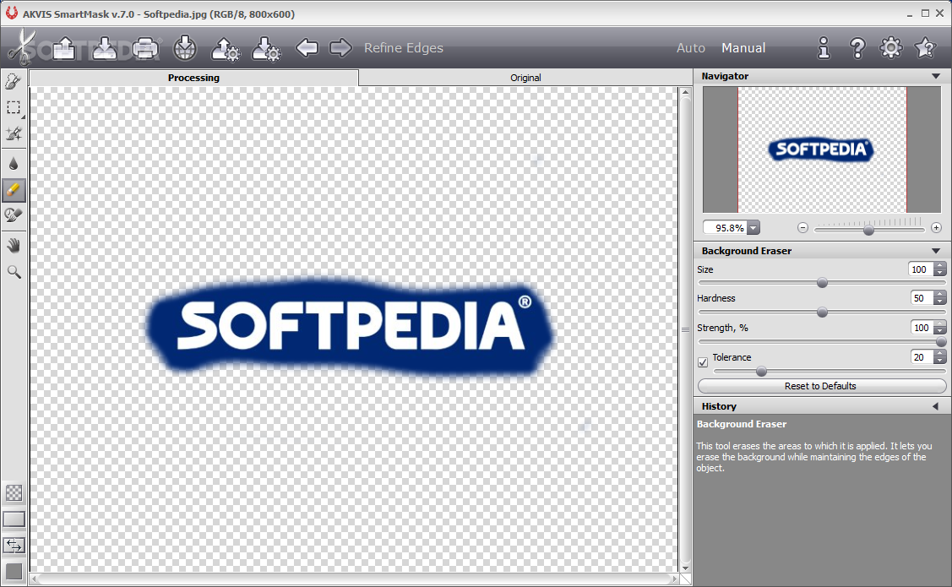Click the Print icon in toolbar
The width and height of the screenshot is (952, 587).
[145, 48]
